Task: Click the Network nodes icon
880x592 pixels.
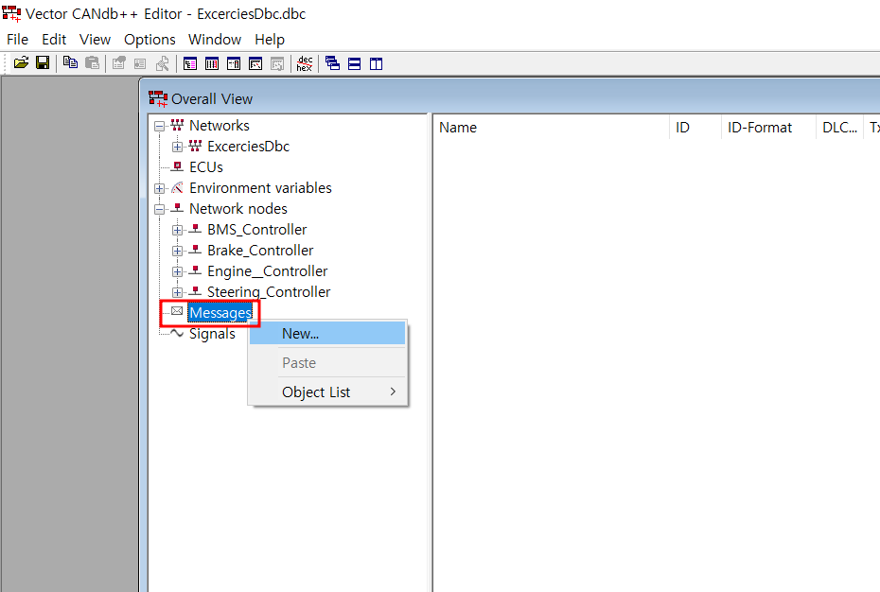Action: click(177, 208)
